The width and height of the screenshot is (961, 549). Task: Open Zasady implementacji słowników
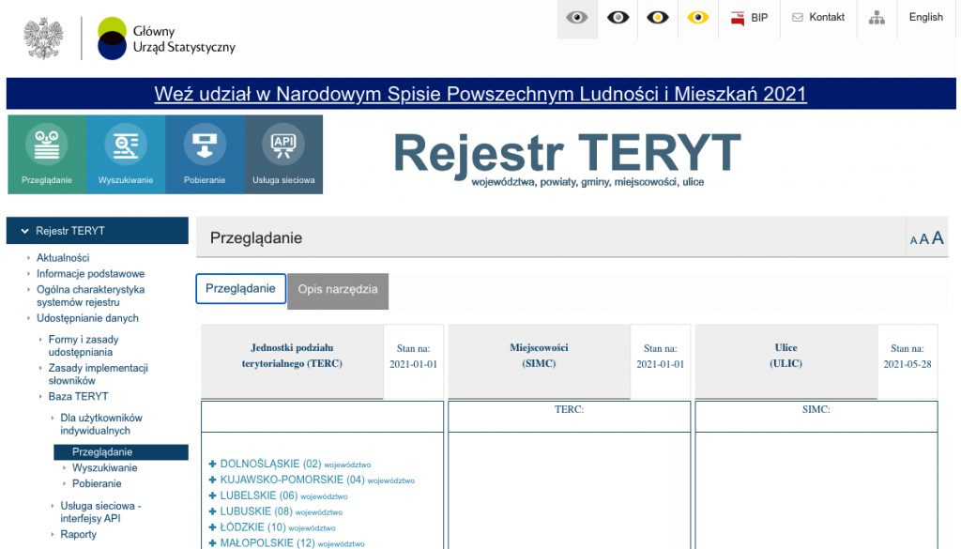pyautogui.click(x=98, y=374)
